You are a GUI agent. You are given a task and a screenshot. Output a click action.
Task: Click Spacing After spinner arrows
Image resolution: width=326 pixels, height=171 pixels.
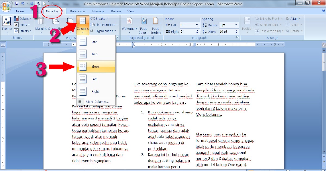pos(236,31)
